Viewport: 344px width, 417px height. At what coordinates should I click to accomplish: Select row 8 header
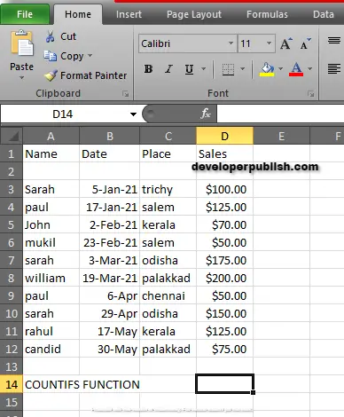(x=12, y=278)
